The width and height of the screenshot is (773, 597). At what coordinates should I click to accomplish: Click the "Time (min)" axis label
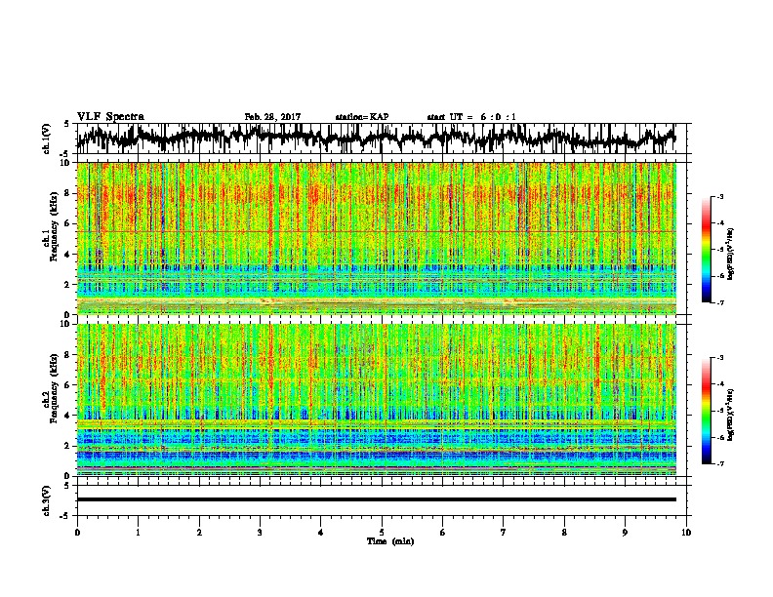(390, 541)
